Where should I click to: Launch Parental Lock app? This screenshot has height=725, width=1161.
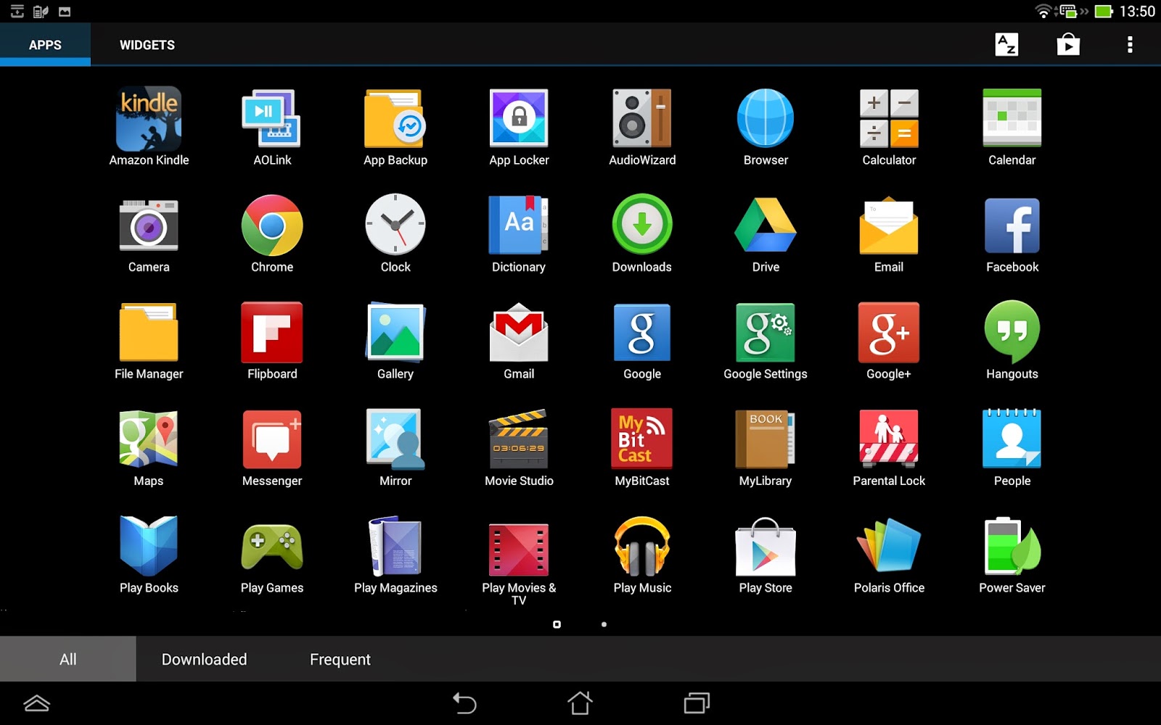pyautogui.click(x=889, y=447)
